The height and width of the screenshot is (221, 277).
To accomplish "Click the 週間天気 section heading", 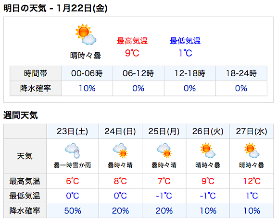I will tap(21, 116).
